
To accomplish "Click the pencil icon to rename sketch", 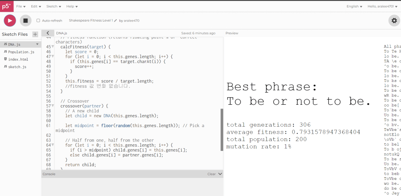I will coord(115,20).
